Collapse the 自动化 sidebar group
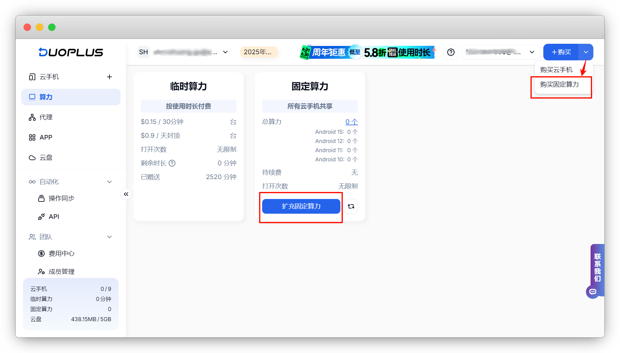620x353 pixels. coord(109,182)
